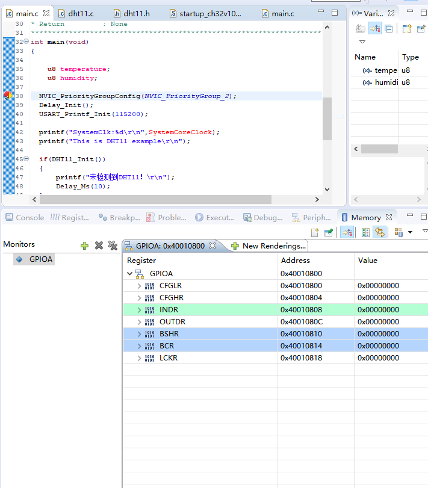Image resolution: width=428 pixels, height=488 pixels.
Task: Select GPIOA in the Monitors list
Action: pos(40,259)
